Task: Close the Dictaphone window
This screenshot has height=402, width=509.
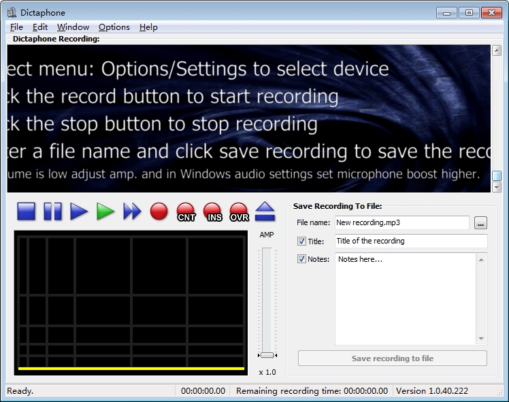Action: tap(491, 13)
